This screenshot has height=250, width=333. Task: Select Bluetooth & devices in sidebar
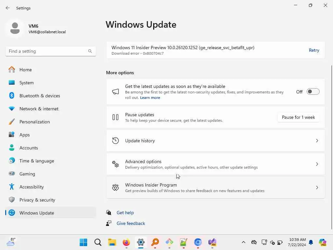click(50, 95)
